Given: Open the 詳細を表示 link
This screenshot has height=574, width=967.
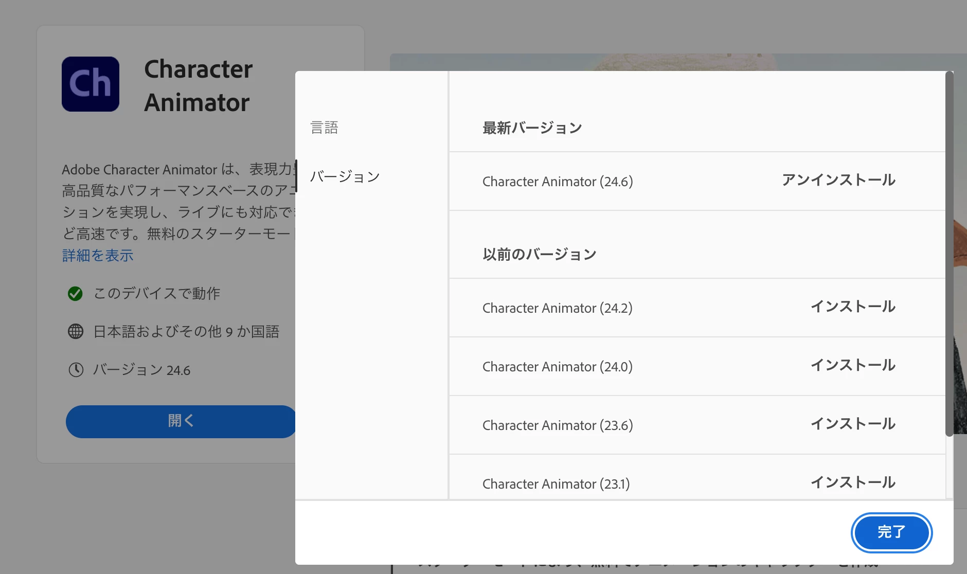Looking at the screenshot, I should click(x=98, y=256).
